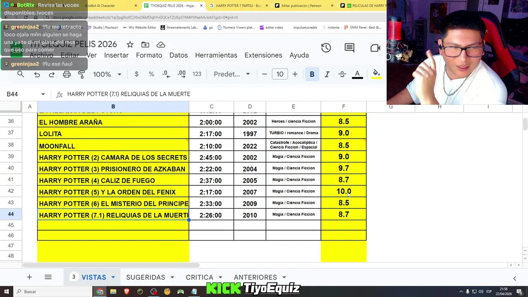
Task: Start a Meet call with the camera icon
Action: (x=375, y=48)
